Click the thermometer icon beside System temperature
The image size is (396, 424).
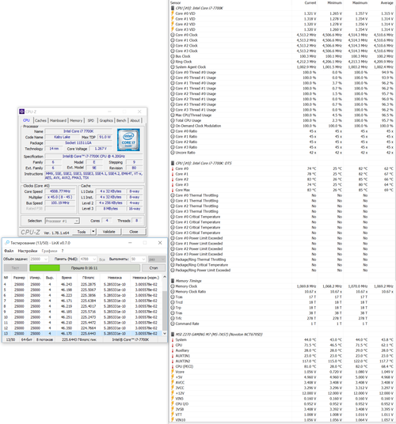173,339
